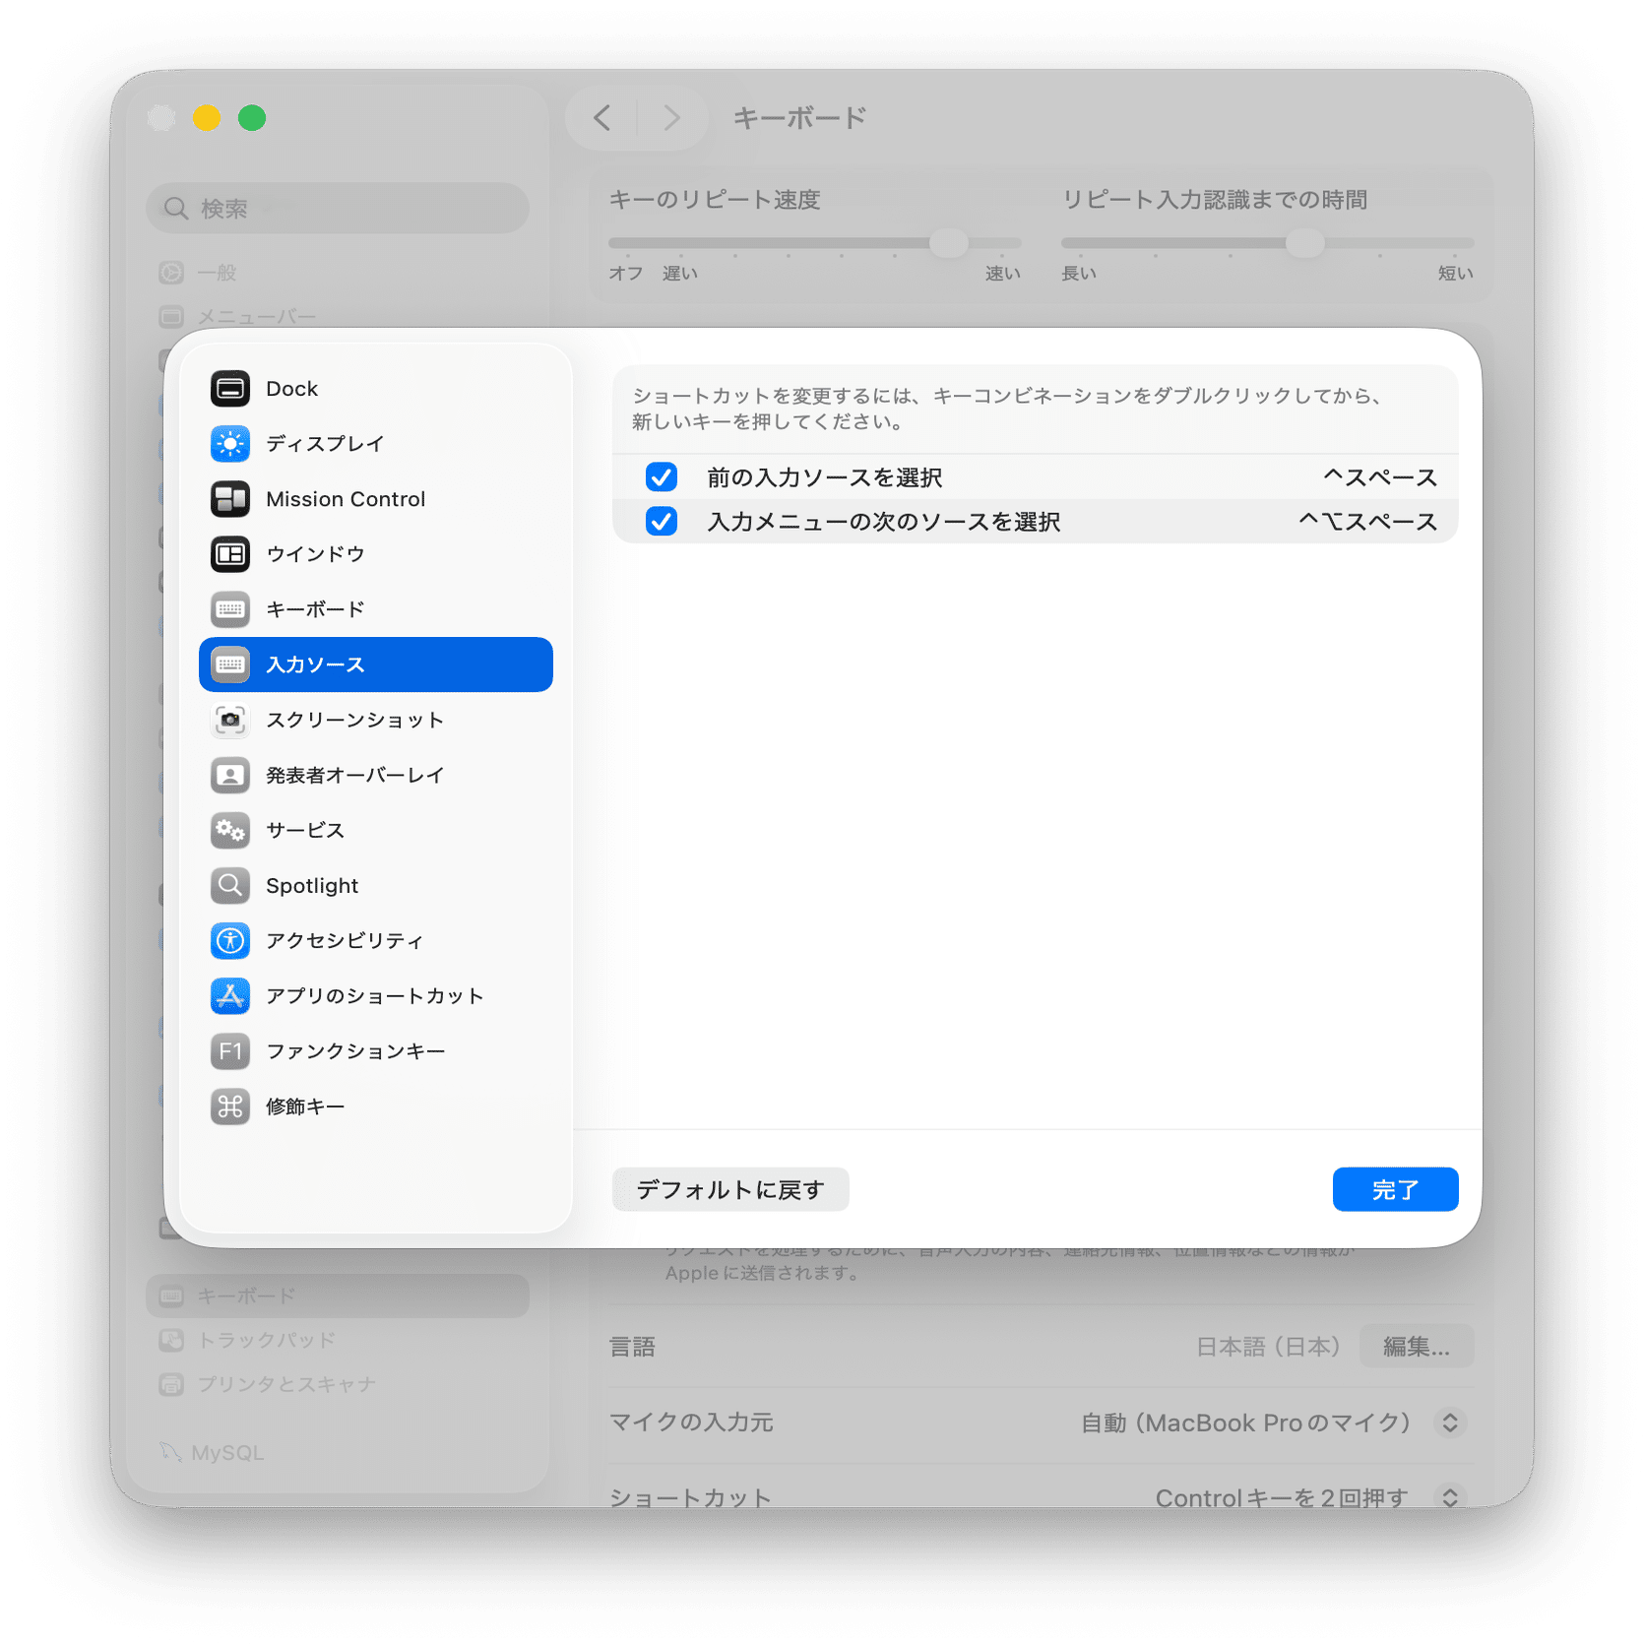Click the 検索 search field

pos(338,208)
